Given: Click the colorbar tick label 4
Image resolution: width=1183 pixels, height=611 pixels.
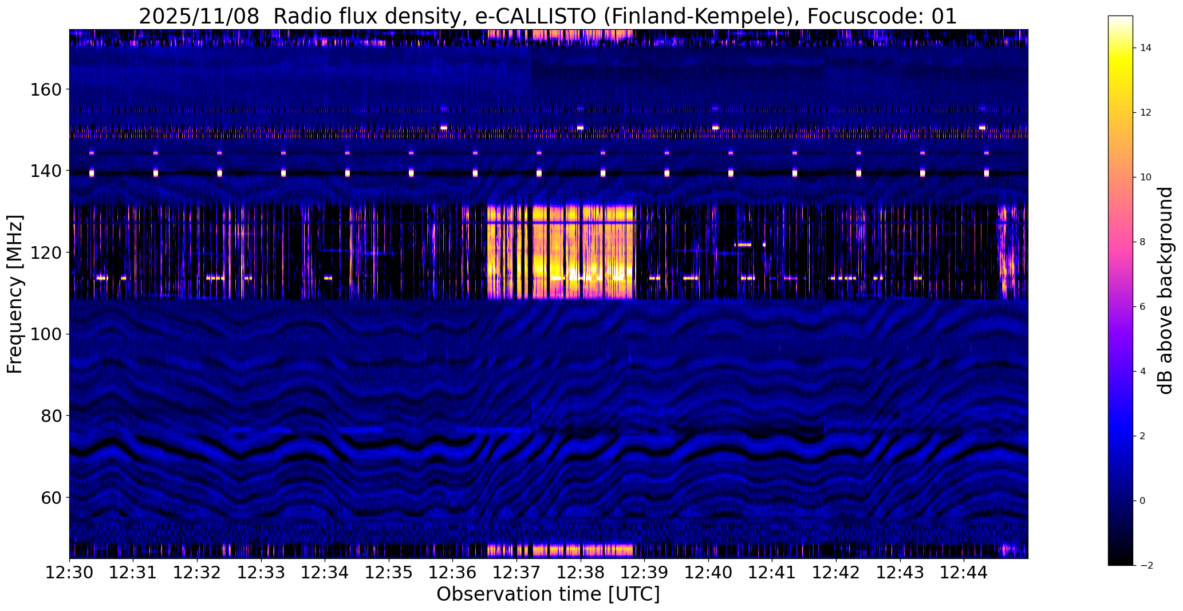Looking at the screenshot, I should (1143, 372).
